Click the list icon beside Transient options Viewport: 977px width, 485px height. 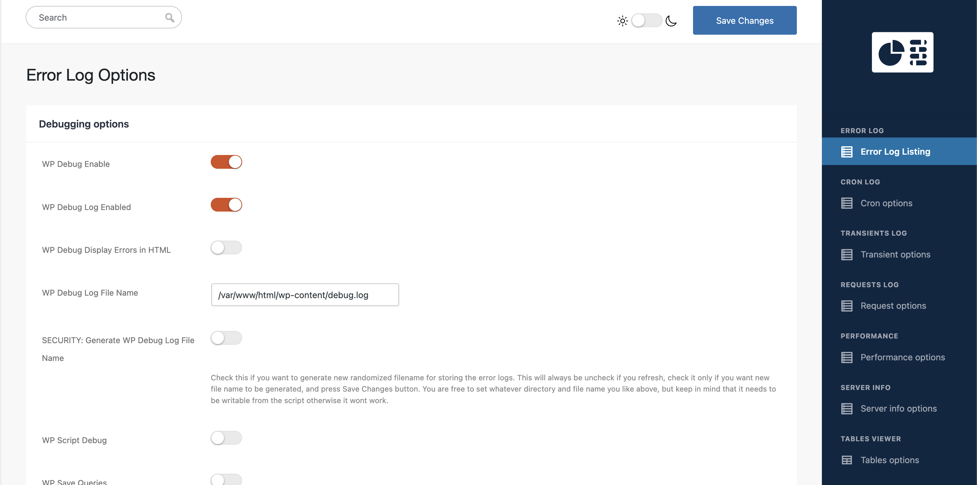tap(846, 254)
